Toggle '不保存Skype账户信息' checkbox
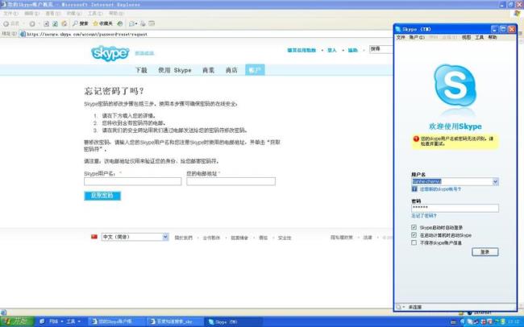524x327 pixels. [x=414, y=242]
